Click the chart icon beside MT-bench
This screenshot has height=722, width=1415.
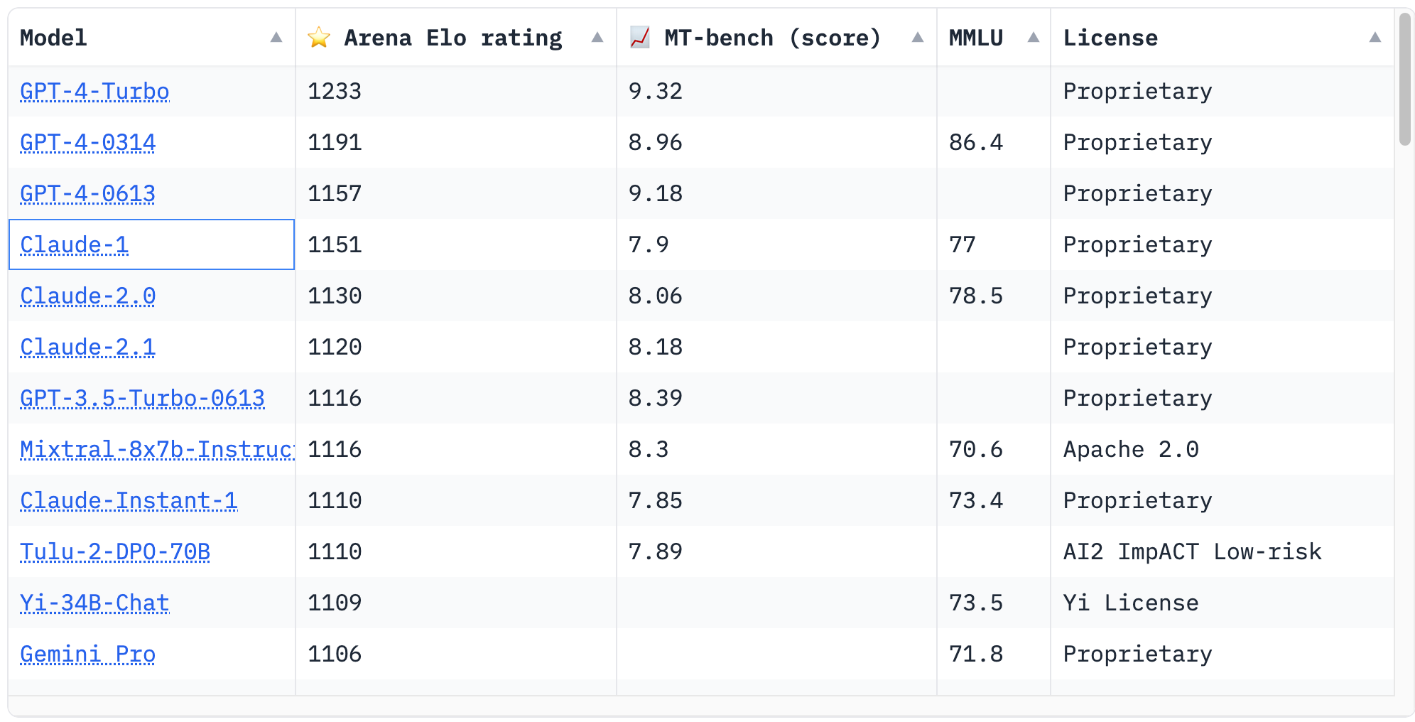640,38
